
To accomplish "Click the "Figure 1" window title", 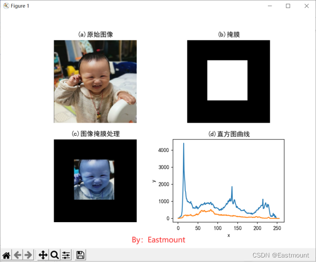I will [x=20, y=6].
